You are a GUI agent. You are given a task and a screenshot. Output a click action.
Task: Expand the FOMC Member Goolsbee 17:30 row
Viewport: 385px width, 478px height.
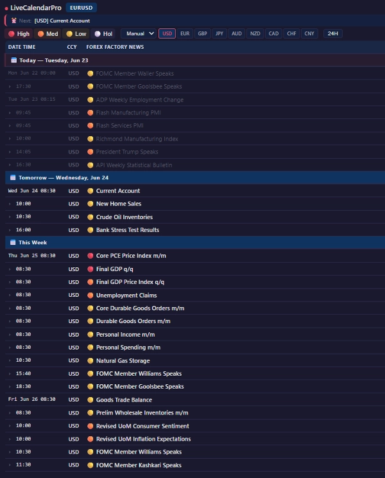[10, 87]
